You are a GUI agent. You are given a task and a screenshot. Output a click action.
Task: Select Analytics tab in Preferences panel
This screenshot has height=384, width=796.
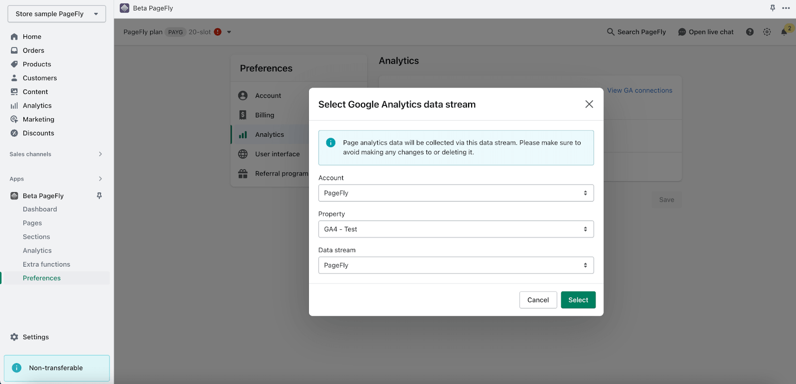(x=270, y=135)
